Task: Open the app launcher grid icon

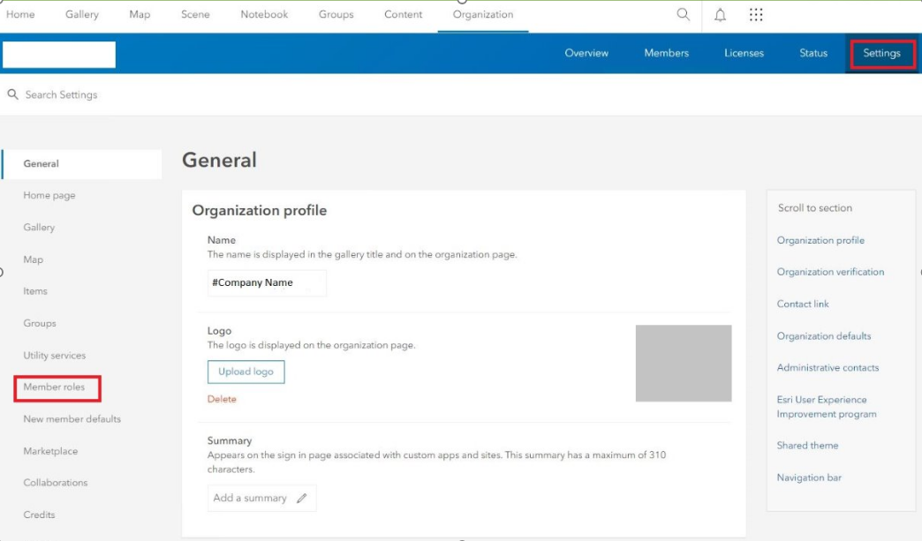Action: pyautogui.click(x=756, y=15)
